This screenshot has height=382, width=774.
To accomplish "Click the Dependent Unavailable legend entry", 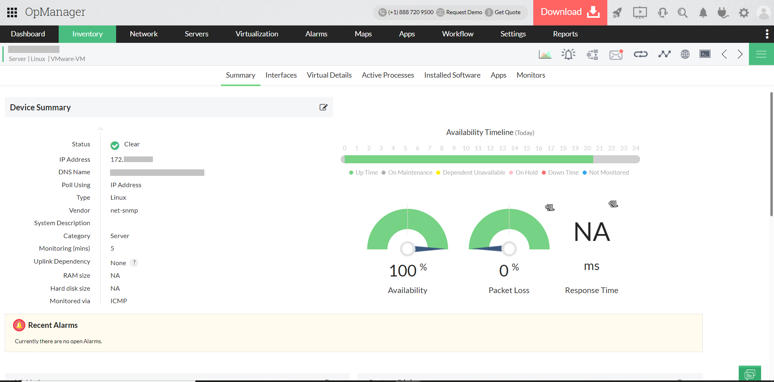I will click(471, 173).
